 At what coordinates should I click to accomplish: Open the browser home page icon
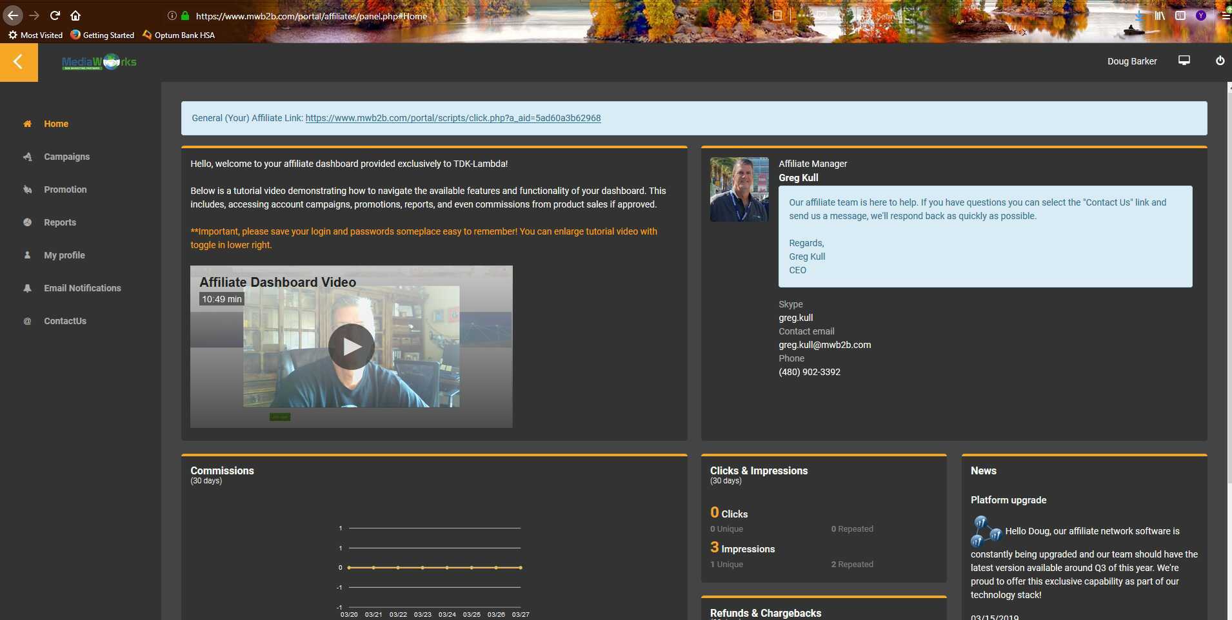click(75, 15)
